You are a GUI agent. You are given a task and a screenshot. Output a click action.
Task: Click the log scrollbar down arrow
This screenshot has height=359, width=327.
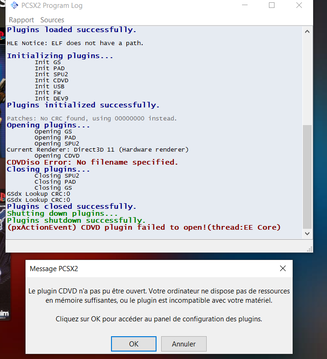point(307,233)
